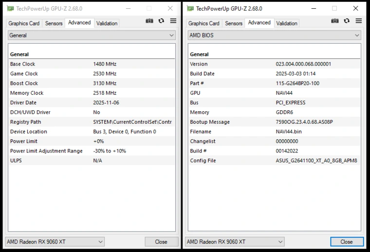Open the Validation tab in right window

tap(287, 23)
